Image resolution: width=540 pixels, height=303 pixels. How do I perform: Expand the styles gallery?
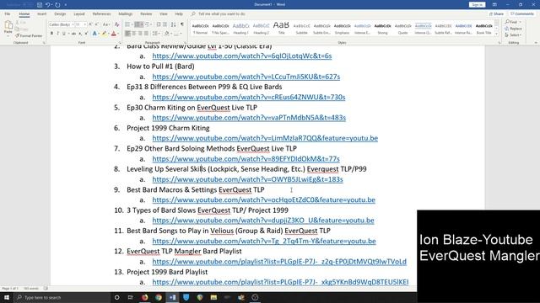pos(497,34)
